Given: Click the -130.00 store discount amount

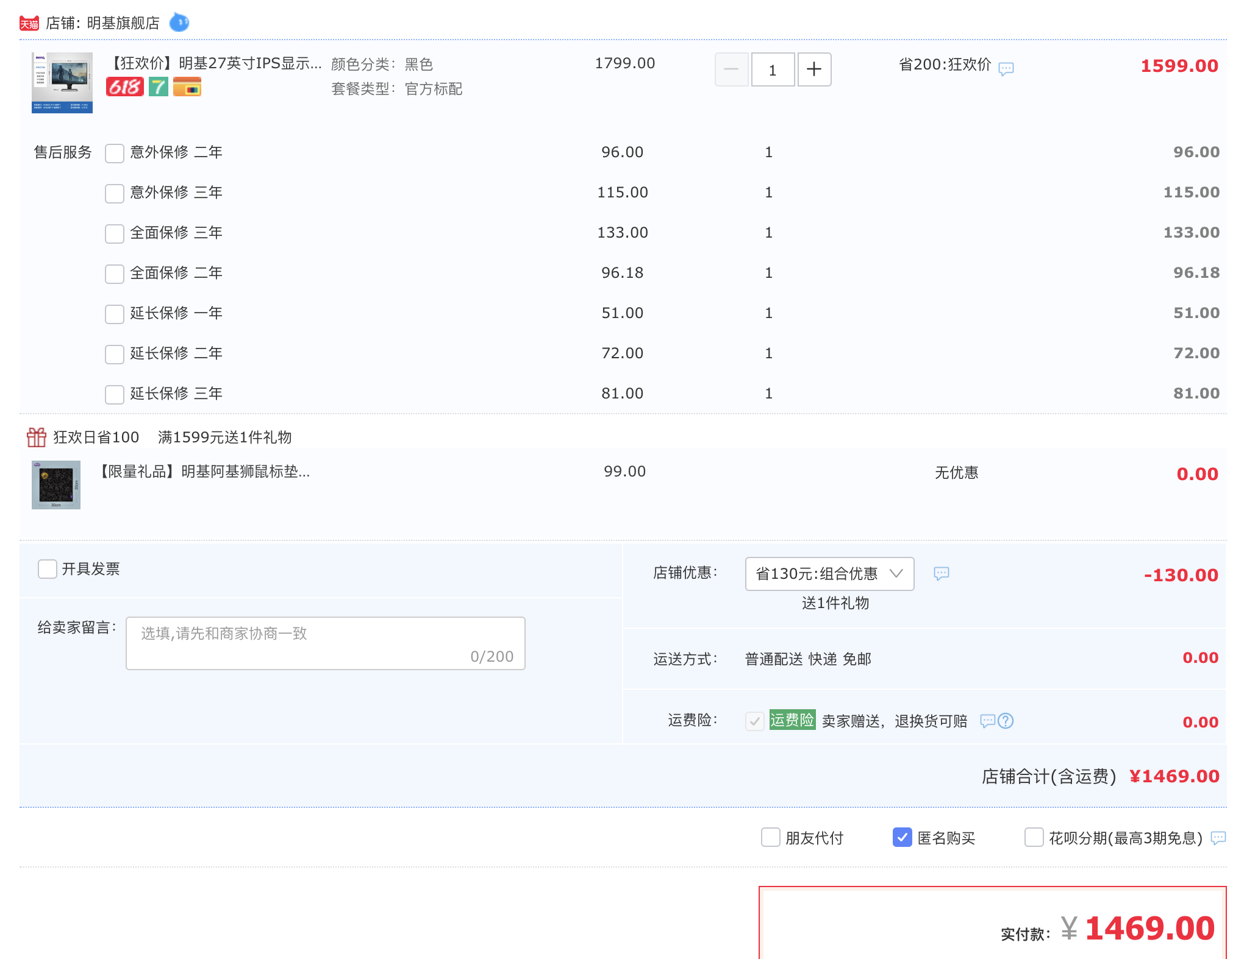Looking at the screenshot, I should (1181, 575).
